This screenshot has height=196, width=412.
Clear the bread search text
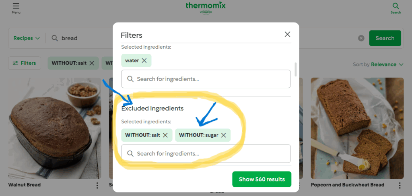(x=361, y=38)
